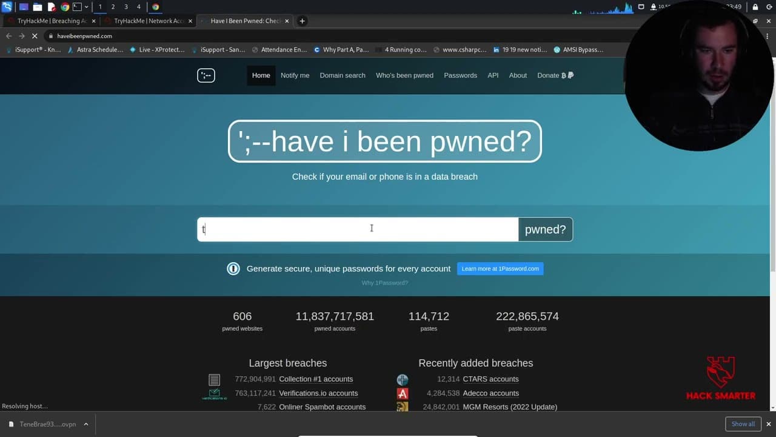Open Adecco accounts breach link
The image size is (776, 437).
(490, 393)
